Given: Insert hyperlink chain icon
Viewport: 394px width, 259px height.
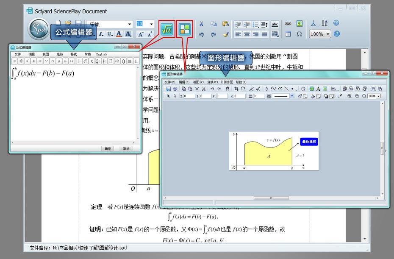Looking at the screenshot, I should pos(288,24).
